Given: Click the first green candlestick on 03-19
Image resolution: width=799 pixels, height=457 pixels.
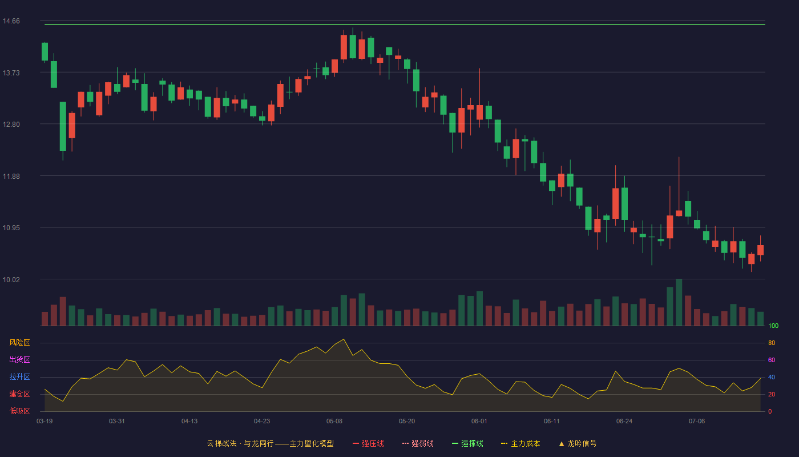Looking at the screenshot, I should coord(45,51).
